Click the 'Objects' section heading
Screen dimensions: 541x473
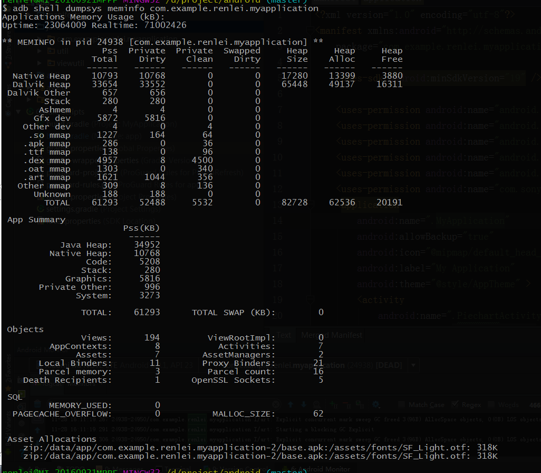point(25,329)
